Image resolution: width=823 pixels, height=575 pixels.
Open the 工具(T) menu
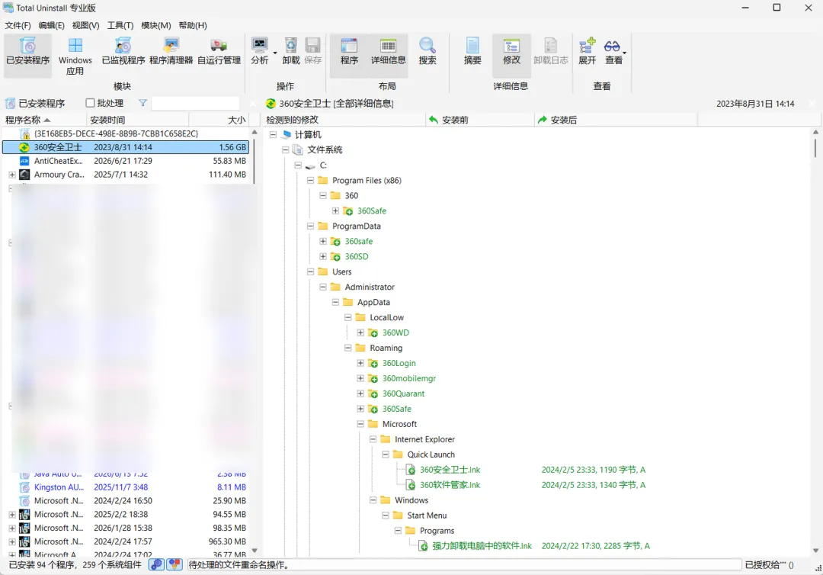(x=120, y=25)
